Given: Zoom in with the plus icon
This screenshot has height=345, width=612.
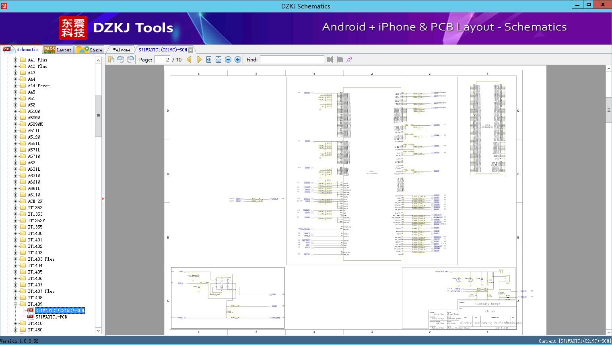Looking at the screenshot, I should (x=238, y=59).
